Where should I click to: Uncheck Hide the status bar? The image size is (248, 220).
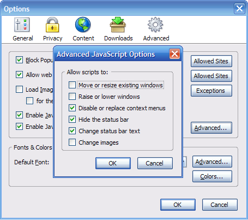(72, 120)
